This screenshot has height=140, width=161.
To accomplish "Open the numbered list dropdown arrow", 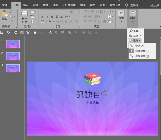I will point(96,12).
